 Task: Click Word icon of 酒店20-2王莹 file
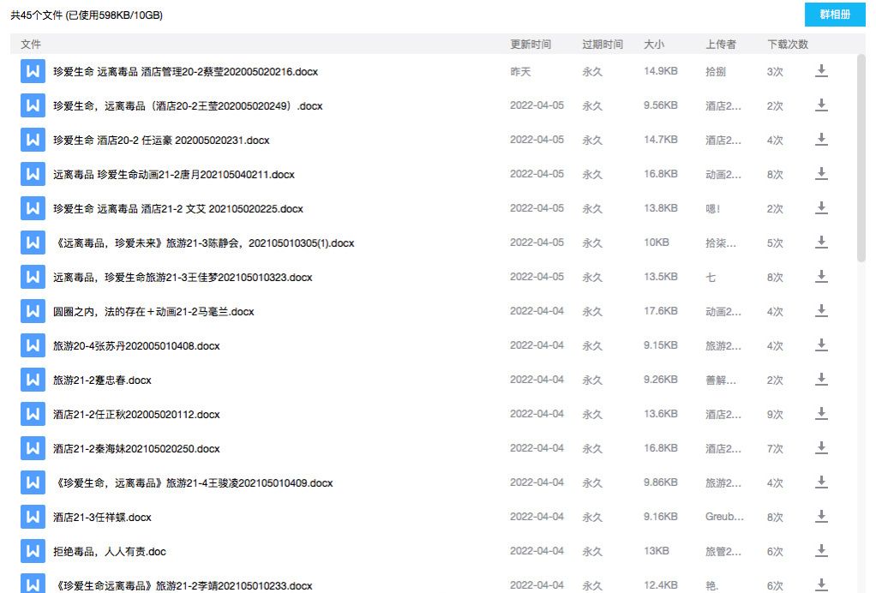(x=33, y=105)
